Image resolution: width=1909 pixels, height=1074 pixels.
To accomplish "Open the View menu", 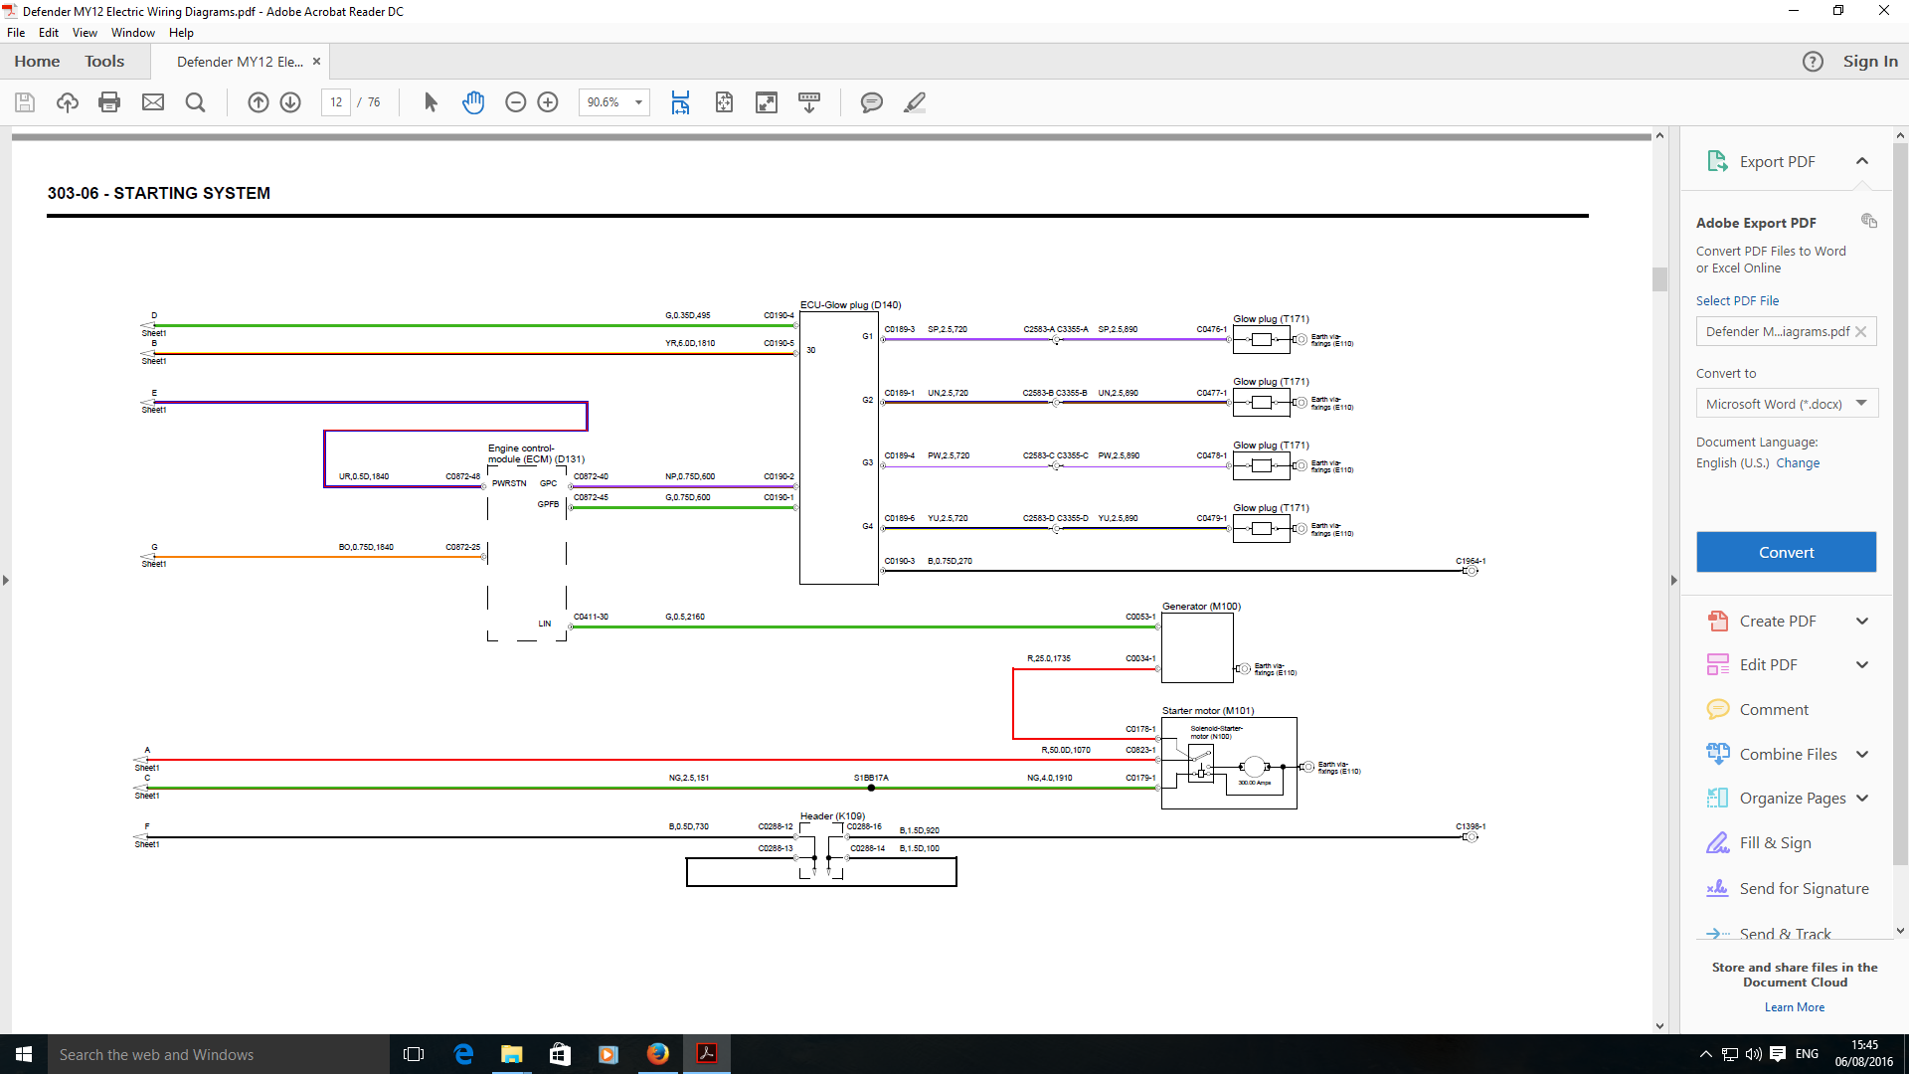I will [x=85, y=33].
